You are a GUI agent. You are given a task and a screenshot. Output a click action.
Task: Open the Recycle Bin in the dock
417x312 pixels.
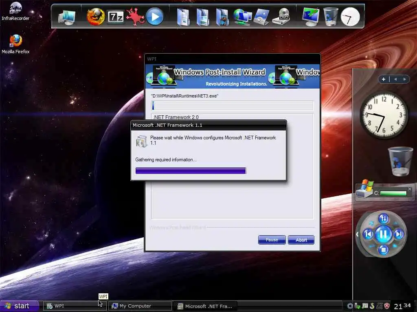pos(331,17)
